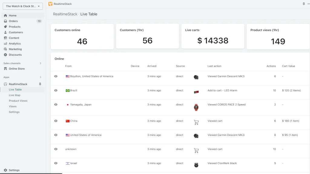Click RealtimeStack breadcrumb link

tap(65, 14)
